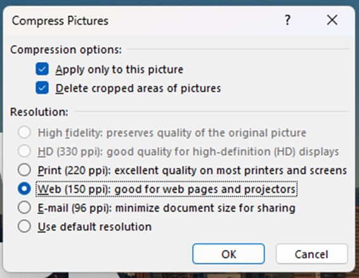
Task: Click the 'Delete cropped areas of pictures' label text
Action: 138,89
